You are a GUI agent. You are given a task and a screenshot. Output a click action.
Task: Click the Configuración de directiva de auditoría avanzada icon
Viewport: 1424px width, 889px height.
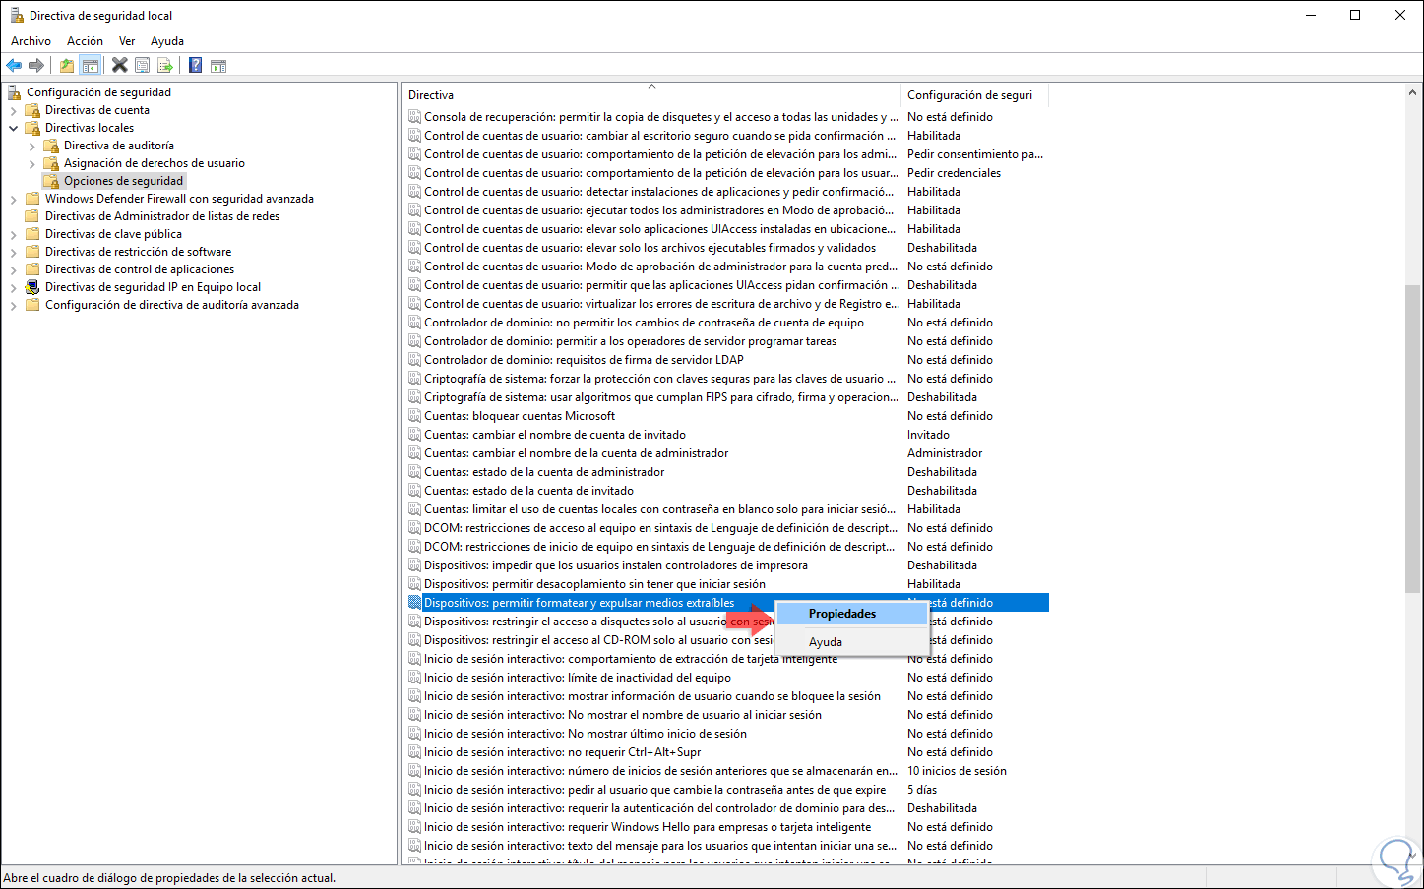click(32, 305)
